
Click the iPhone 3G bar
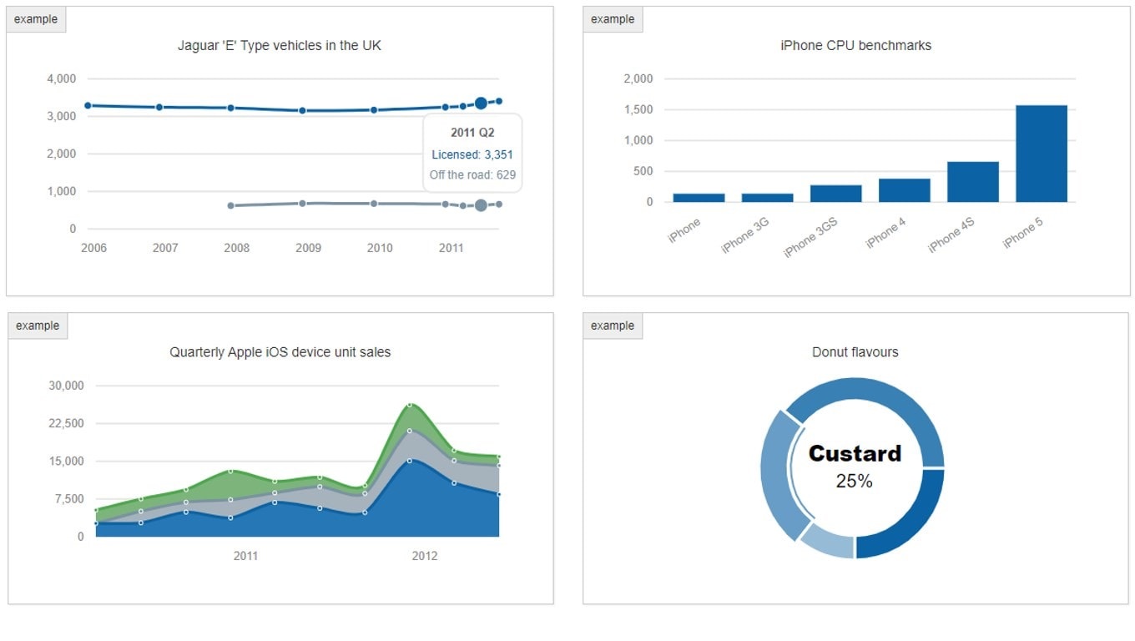pos(767,198)
